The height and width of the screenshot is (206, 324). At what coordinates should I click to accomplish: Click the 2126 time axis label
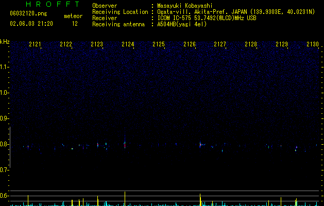tap(190, 44)
